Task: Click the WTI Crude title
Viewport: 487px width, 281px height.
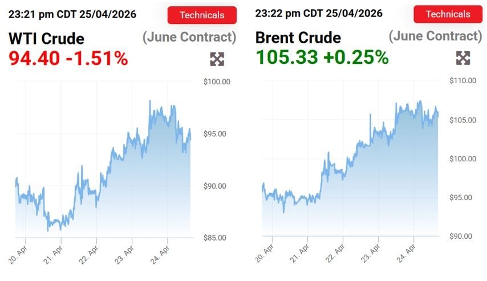Action: tap(46, 39)
